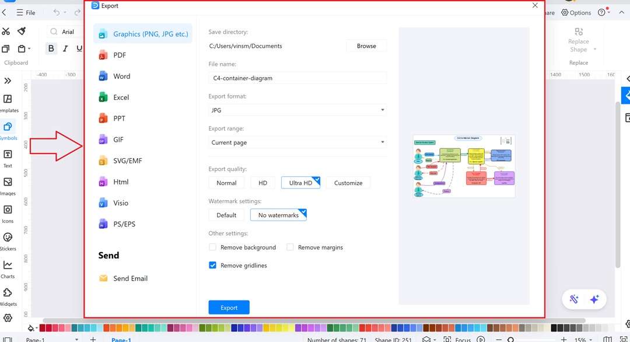Select the Visio export option
The height and width of the screenshot is (342, 630).
click(x=121, y=203)
